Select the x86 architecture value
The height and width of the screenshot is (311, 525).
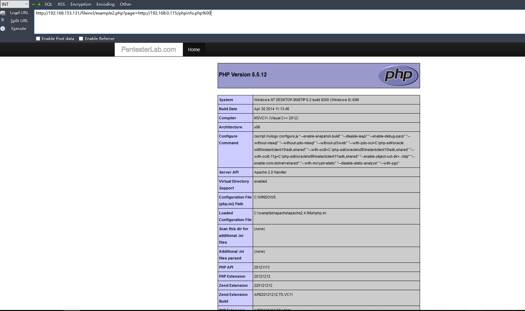click(257, 127)
